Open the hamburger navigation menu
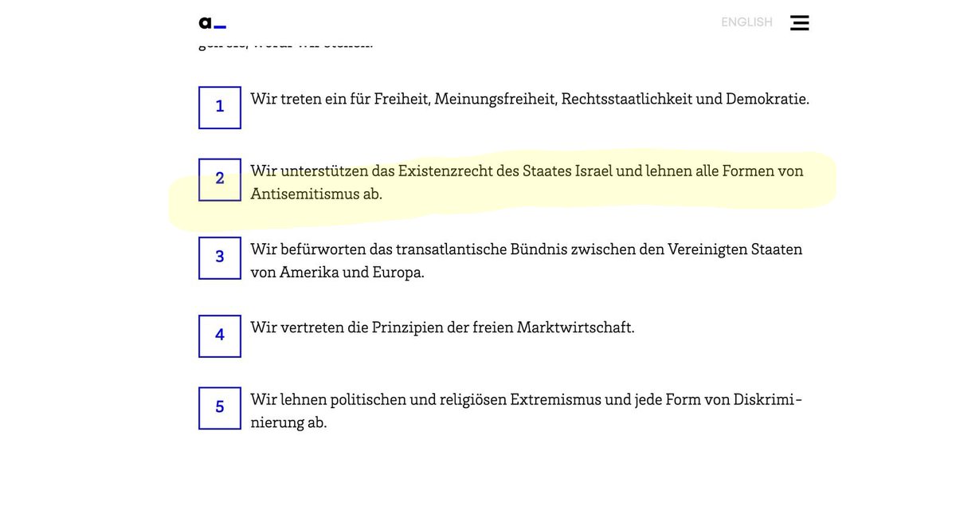This screenshot has height=518, width=956. 799,22
